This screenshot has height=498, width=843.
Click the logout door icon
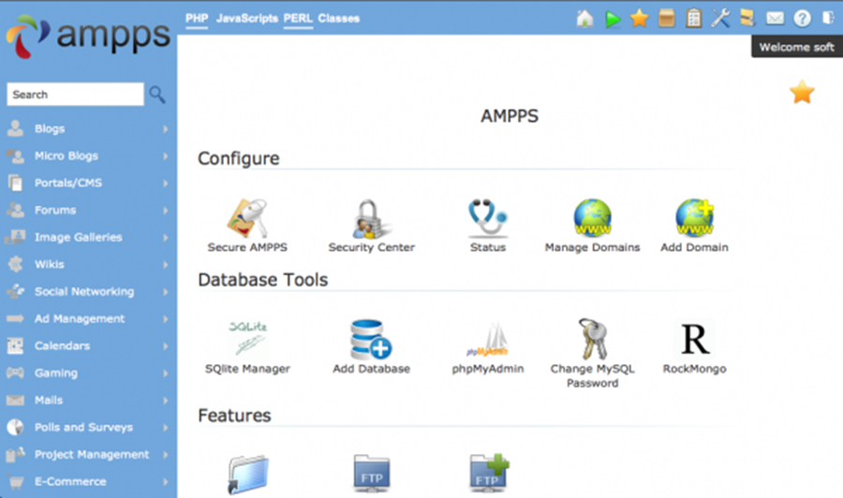828,19
